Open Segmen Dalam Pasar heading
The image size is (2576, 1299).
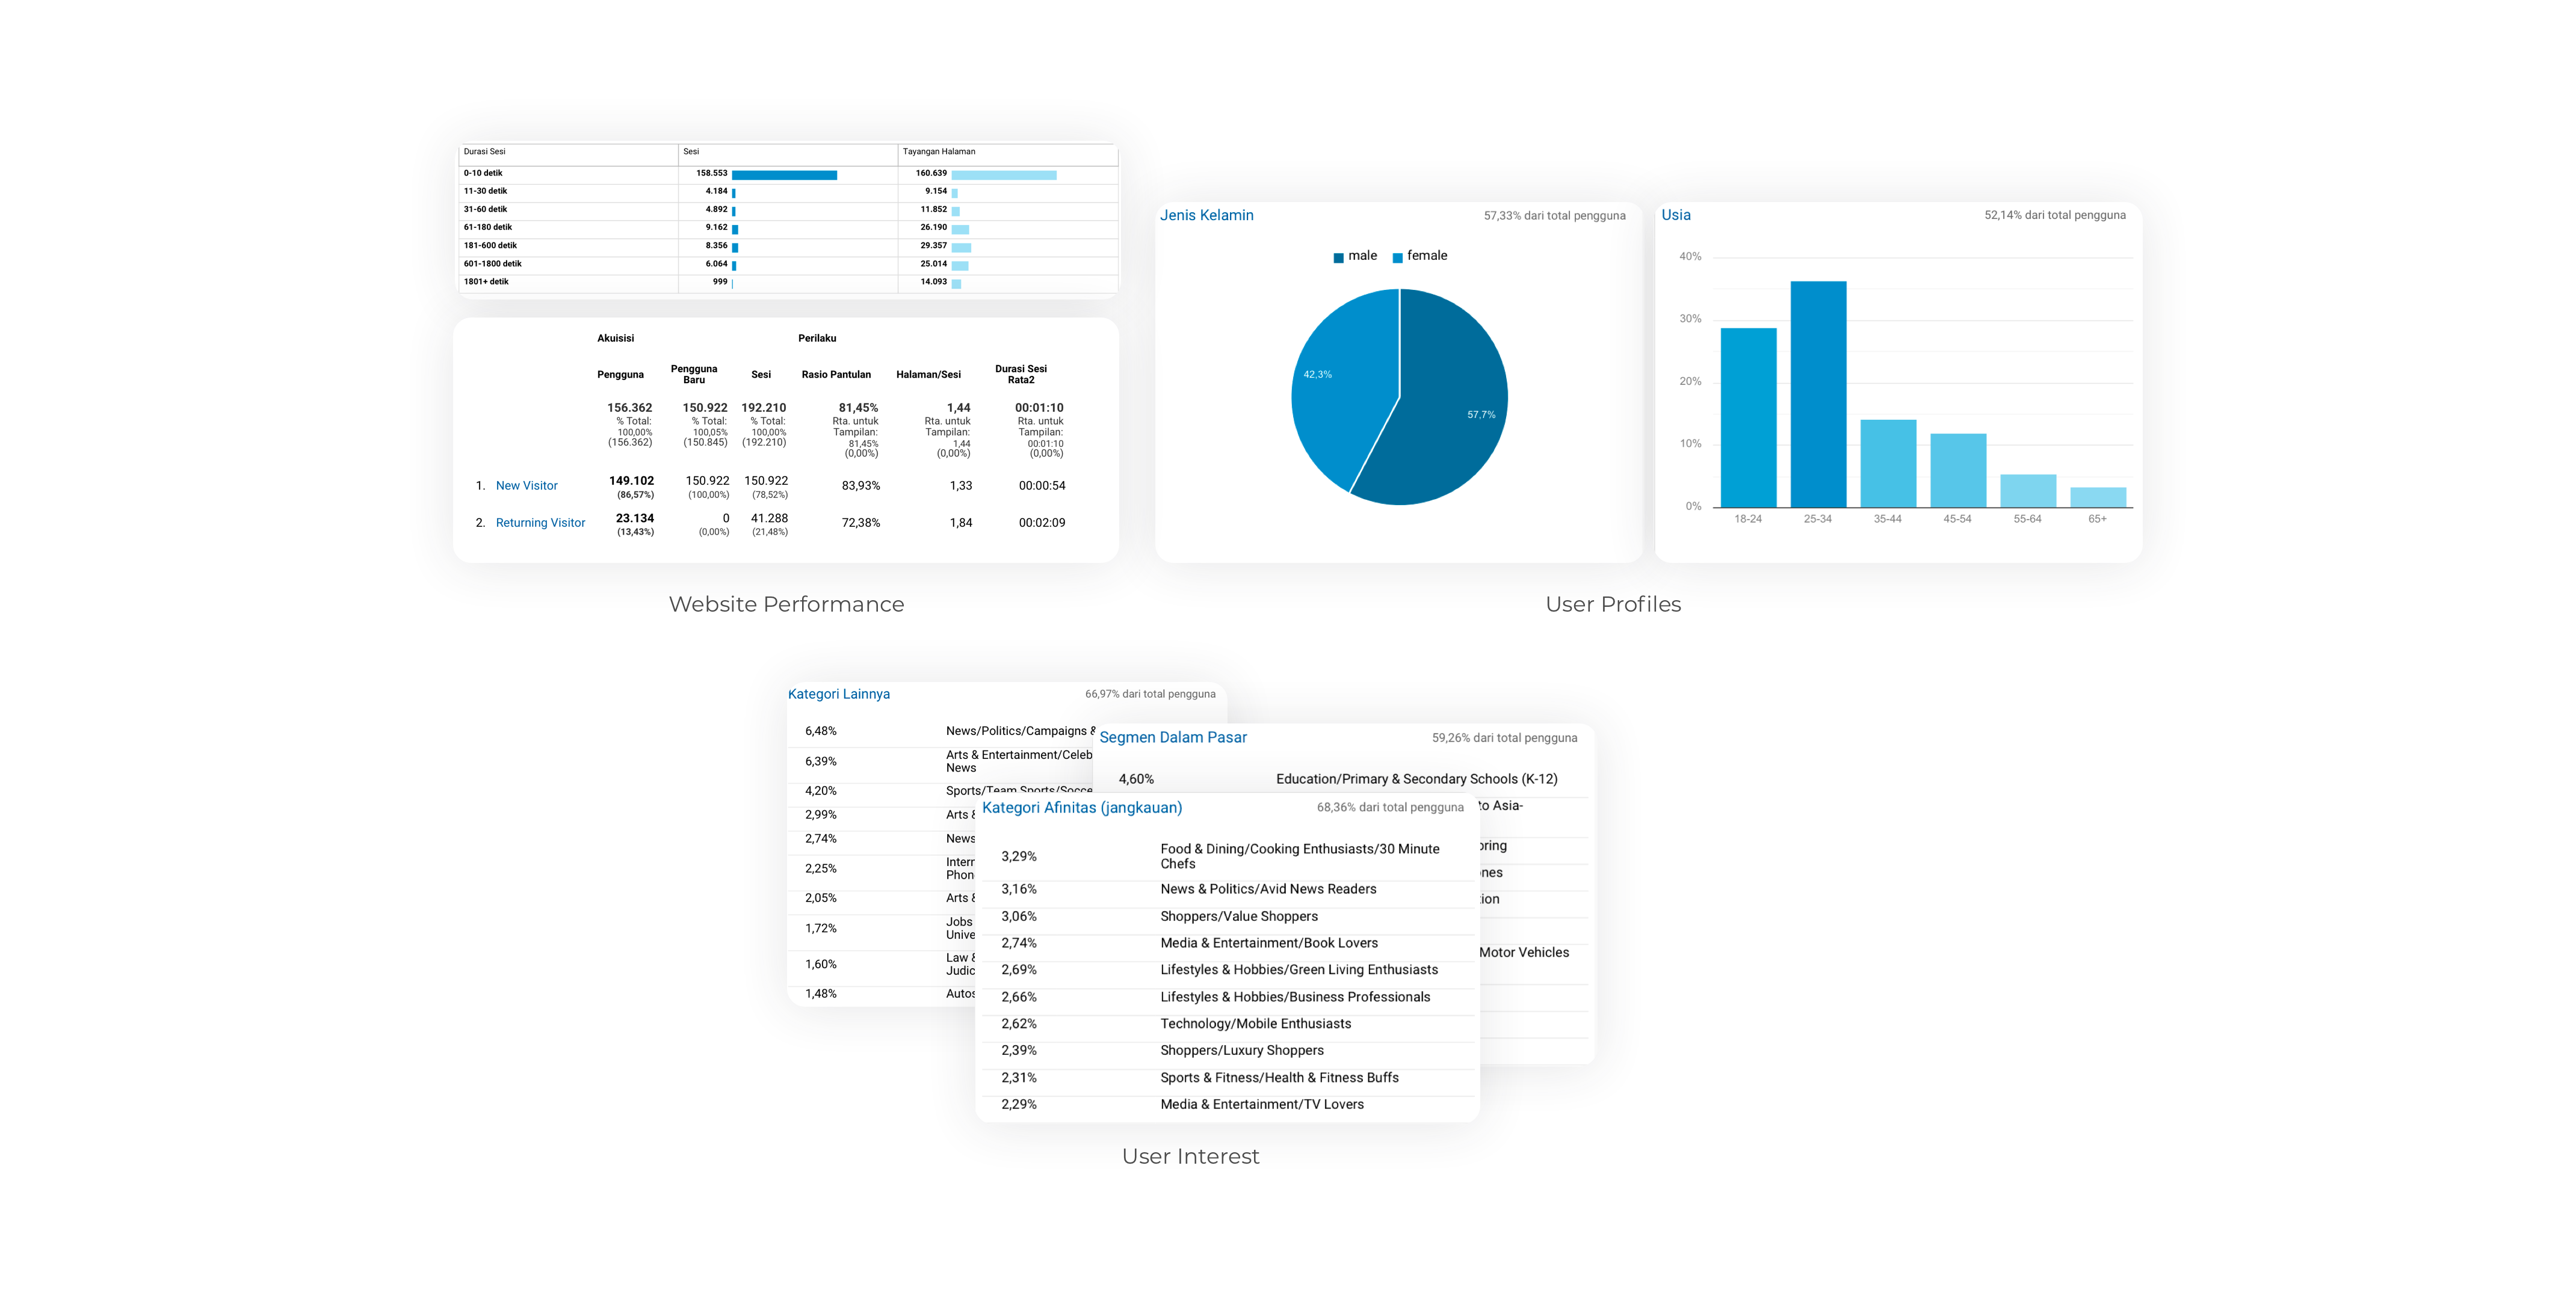(x=1172, y=737)
